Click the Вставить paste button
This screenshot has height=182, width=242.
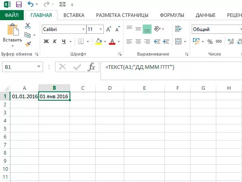[12, 33]
